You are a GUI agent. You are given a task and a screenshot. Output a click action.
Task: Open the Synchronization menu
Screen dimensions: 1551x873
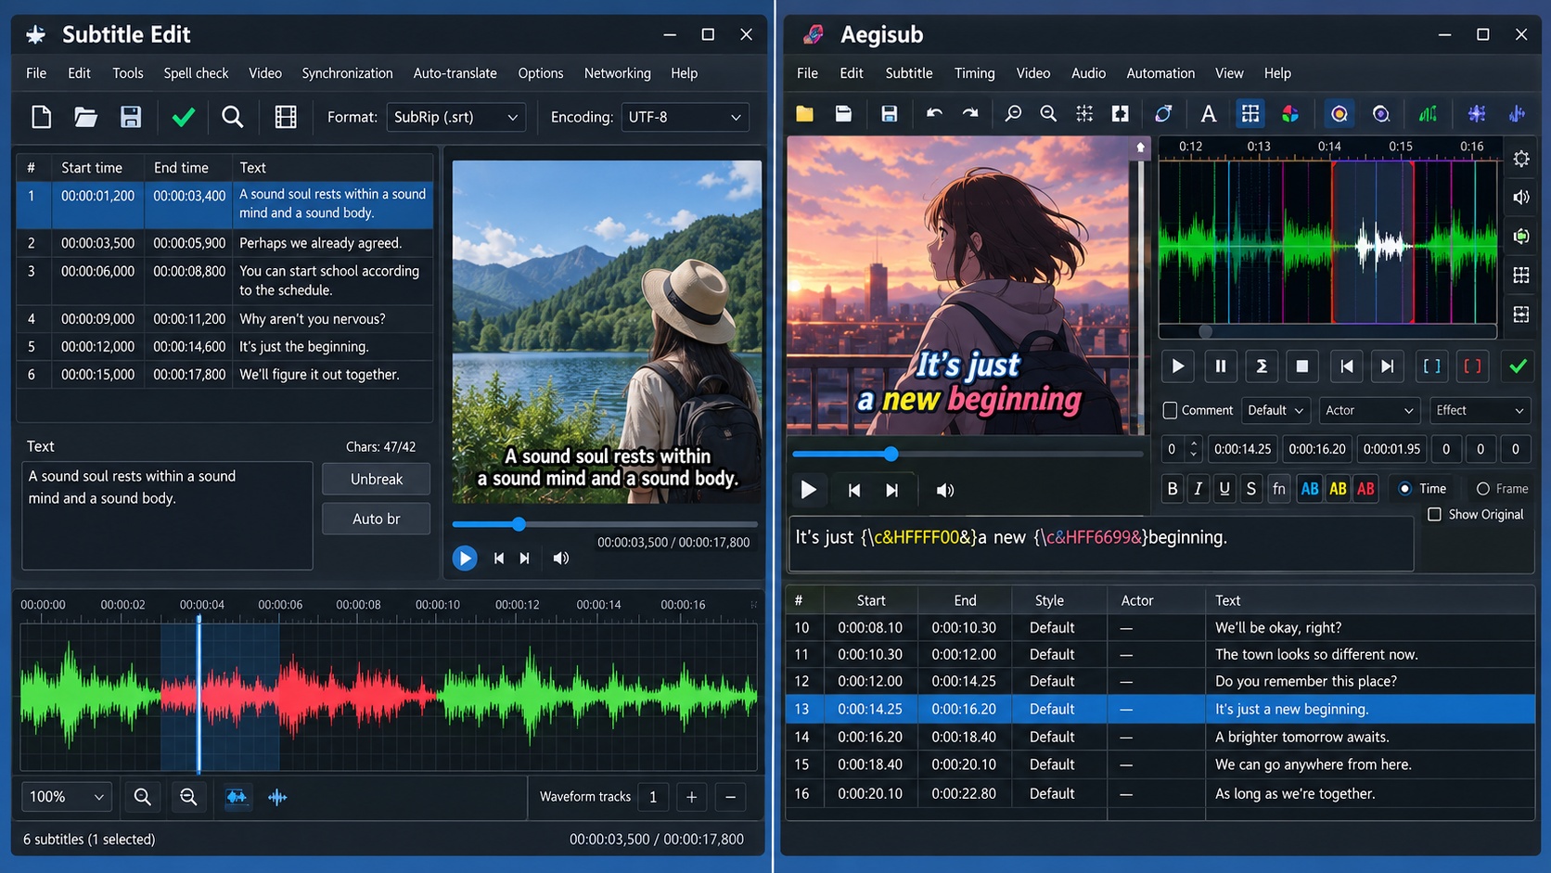pos(347,73)
